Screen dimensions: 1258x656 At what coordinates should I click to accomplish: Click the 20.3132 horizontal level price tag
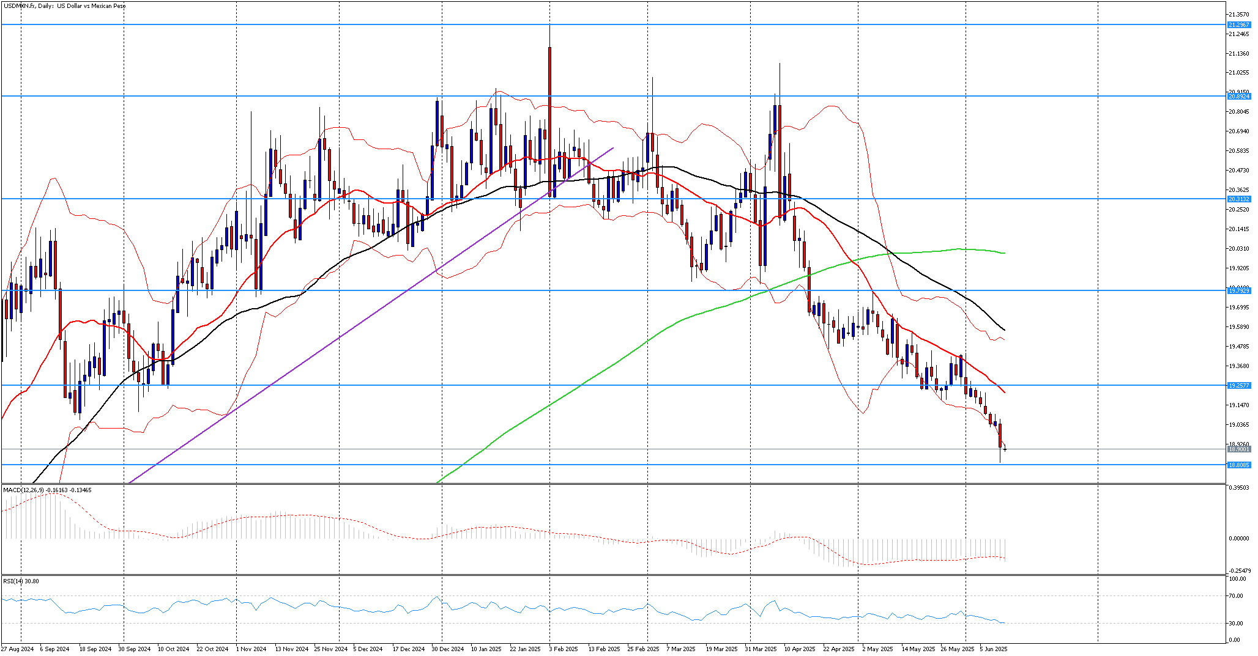click(x=1239, y=199)
